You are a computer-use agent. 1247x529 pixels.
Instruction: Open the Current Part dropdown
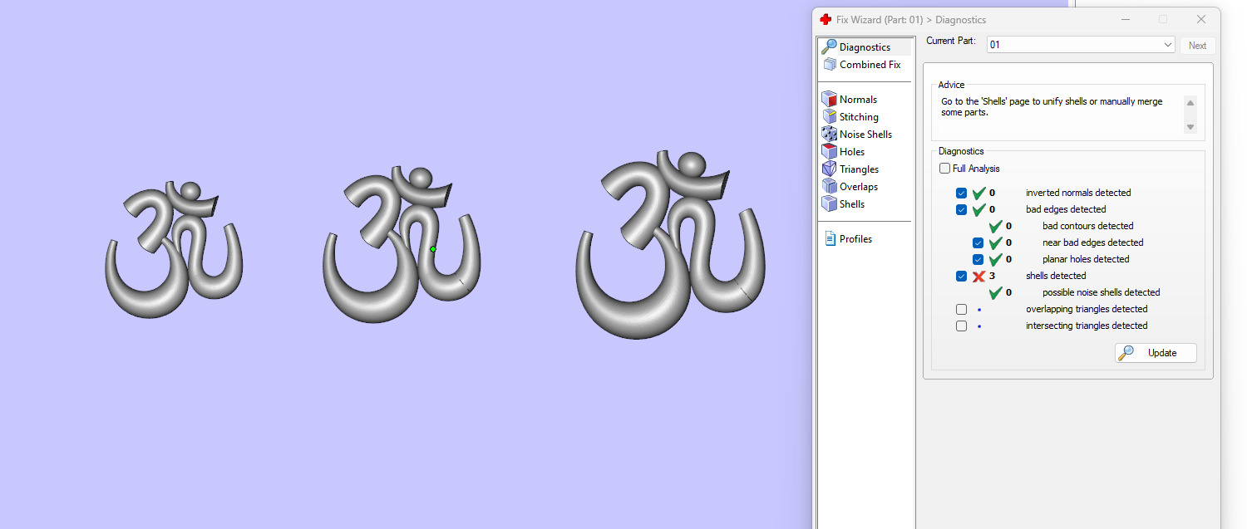[1081, 45]
